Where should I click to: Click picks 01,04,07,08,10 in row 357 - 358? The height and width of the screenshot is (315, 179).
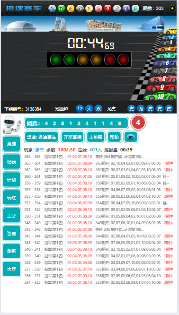80,190
